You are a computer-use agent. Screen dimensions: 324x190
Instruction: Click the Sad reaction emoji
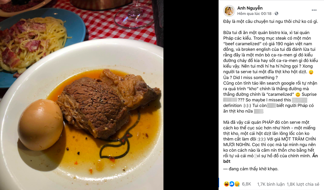point(237,184)
